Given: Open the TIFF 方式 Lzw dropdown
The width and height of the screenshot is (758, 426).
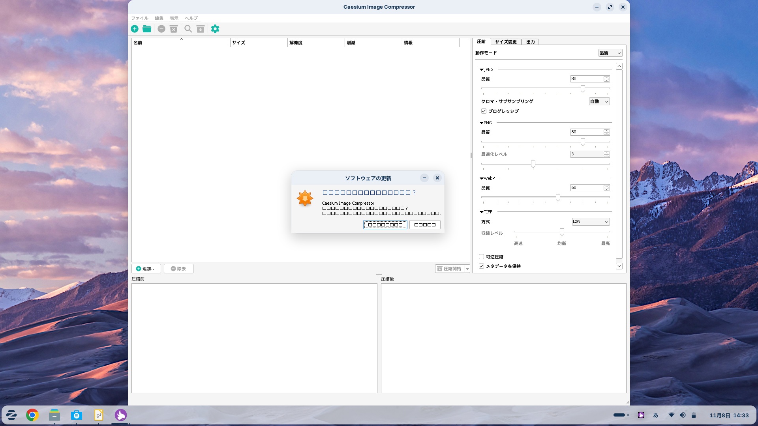Looking at the screenshot, I should (590, 222).
